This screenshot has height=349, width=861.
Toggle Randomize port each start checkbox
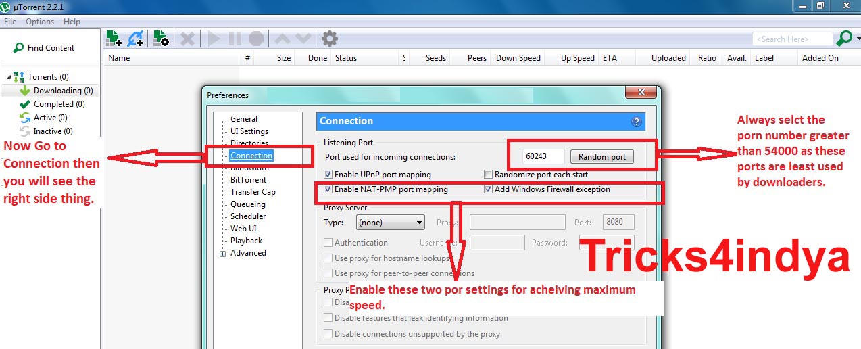(x=489, y=174)
